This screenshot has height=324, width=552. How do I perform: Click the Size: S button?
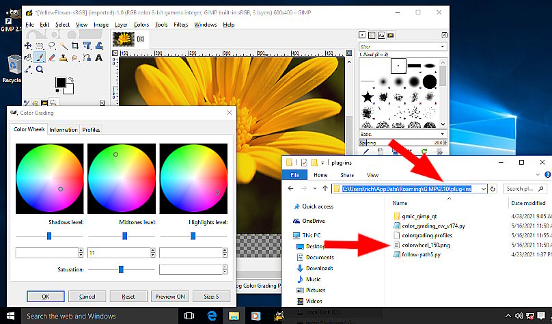point(211,297)
